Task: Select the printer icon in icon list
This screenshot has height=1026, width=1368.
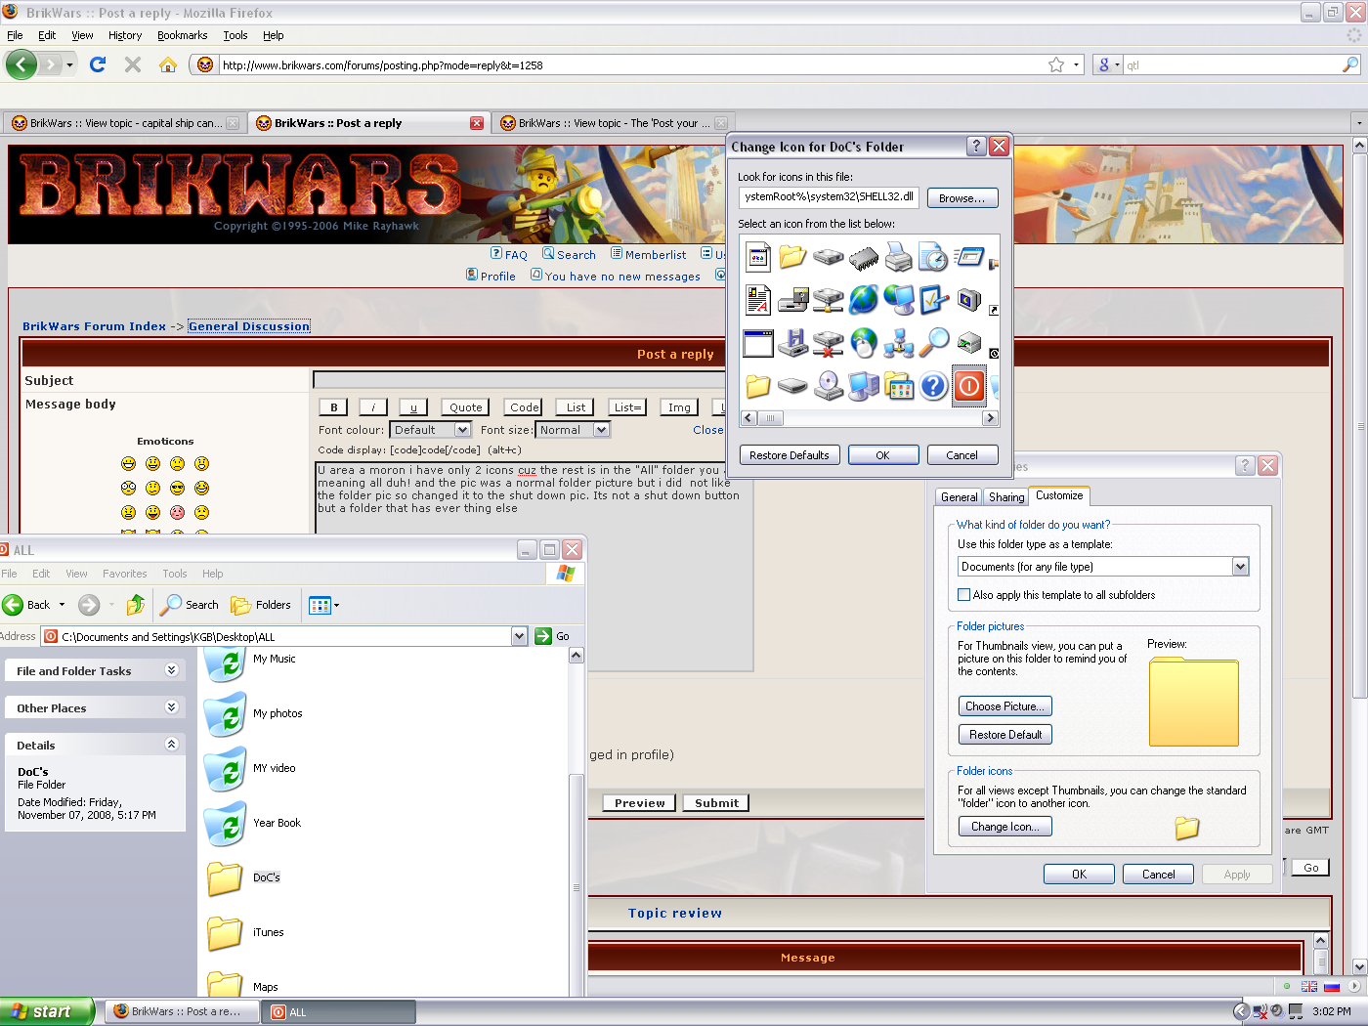Action: click(898, 258)
